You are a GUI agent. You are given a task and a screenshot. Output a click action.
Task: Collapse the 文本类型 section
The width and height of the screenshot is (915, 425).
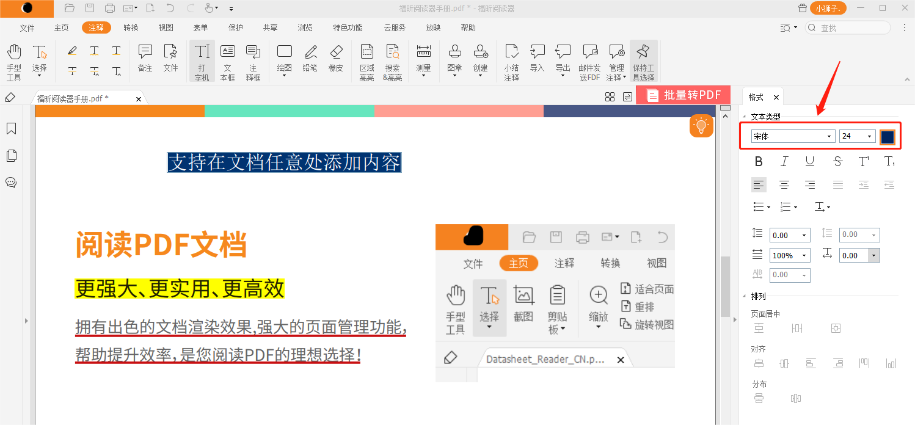tap(745, 117)
